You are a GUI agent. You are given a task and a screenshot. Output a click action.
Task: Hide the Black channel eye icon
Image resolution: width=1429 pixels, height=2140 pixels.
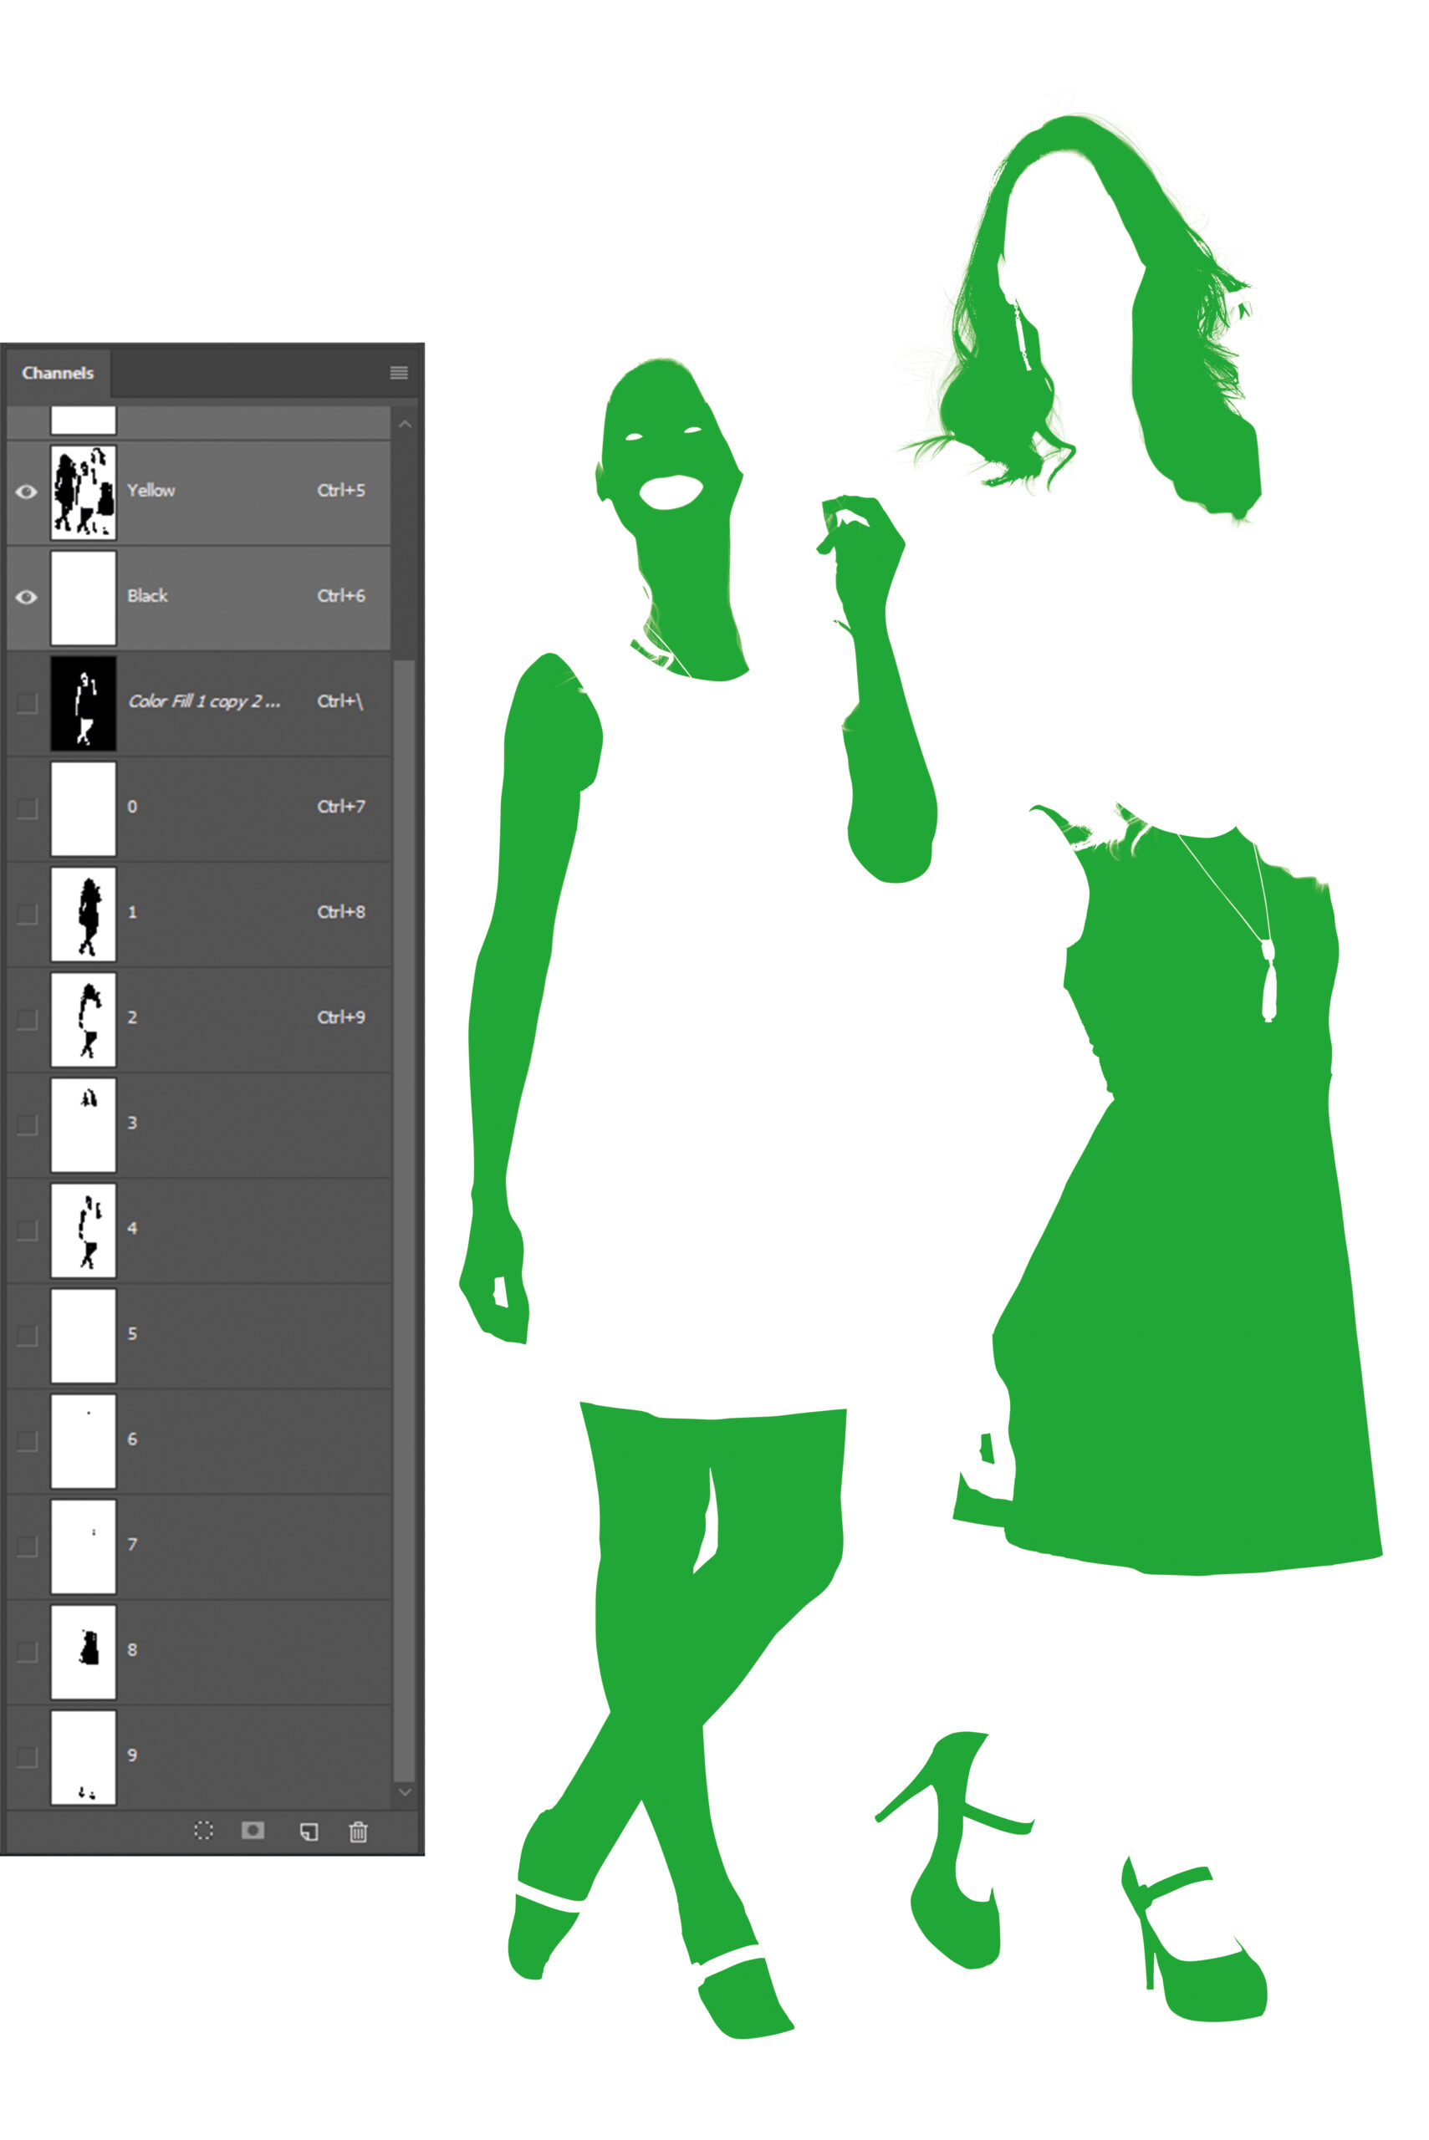click(27, 597)
